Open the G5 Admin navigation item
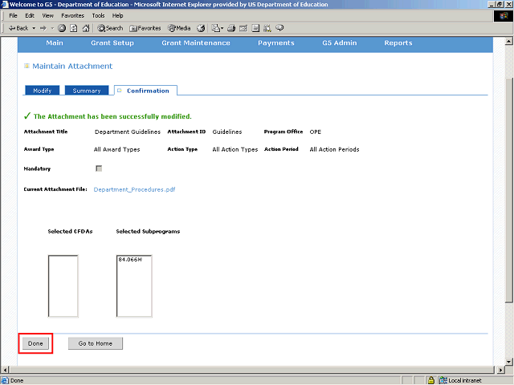Viewport: 514px width, 385px height. [x=339, y=43]
